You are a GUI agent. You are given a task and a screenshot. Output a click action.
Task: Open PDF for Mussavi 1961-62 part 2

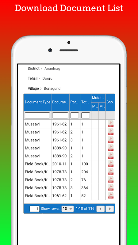(111, 132)
